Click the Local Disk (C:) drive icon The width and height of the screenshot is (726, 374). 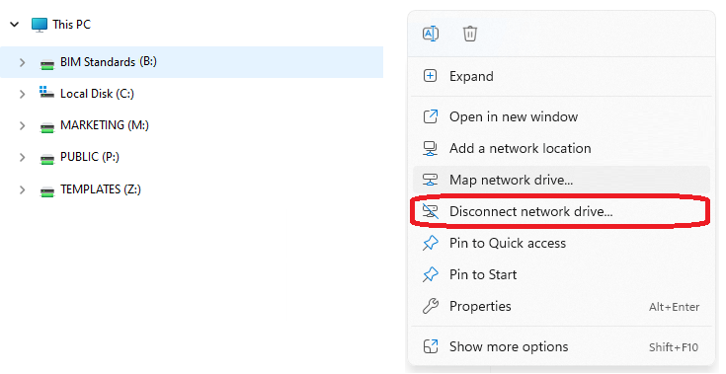pyautogui.click(x=46, y=92)
